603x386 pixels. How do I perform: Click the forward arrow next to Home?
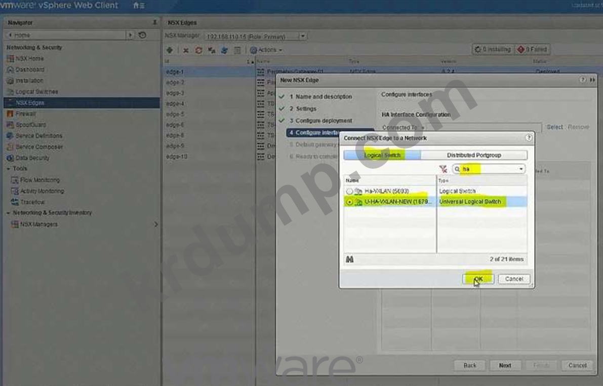click(130, 35)
